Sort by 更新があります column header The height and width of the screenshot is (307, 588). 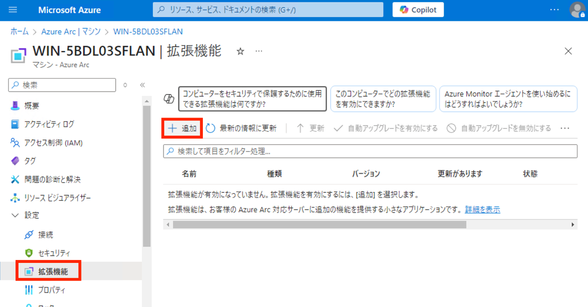pos(460,174)
